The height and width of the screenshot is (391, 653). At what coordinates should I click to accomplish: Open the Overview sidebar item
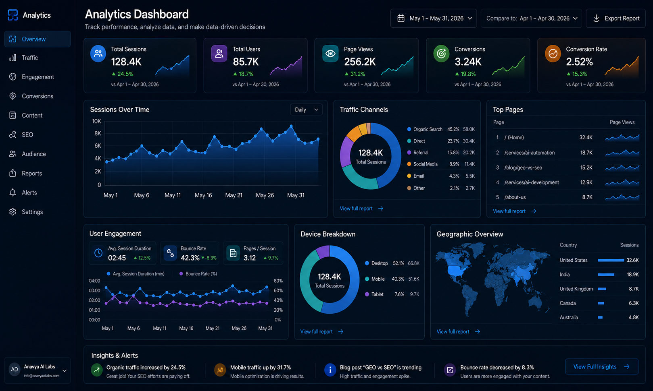[x=38, y=39]
